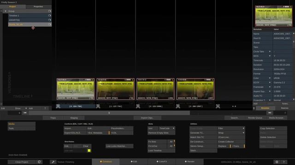295x165 pixels.
Task: Click Delete Selection button
Action: 273,137
